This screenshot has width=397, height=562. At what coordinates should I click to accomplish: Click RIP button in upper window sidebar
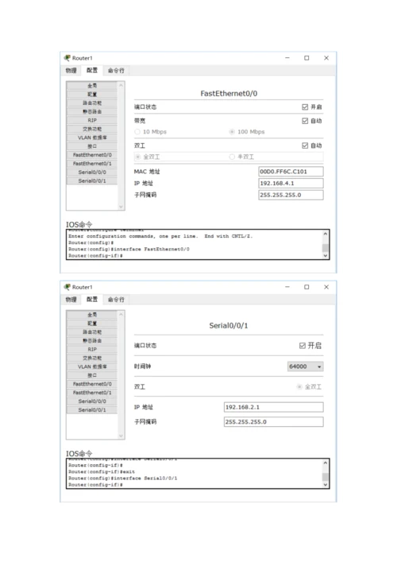click(92, 120)
